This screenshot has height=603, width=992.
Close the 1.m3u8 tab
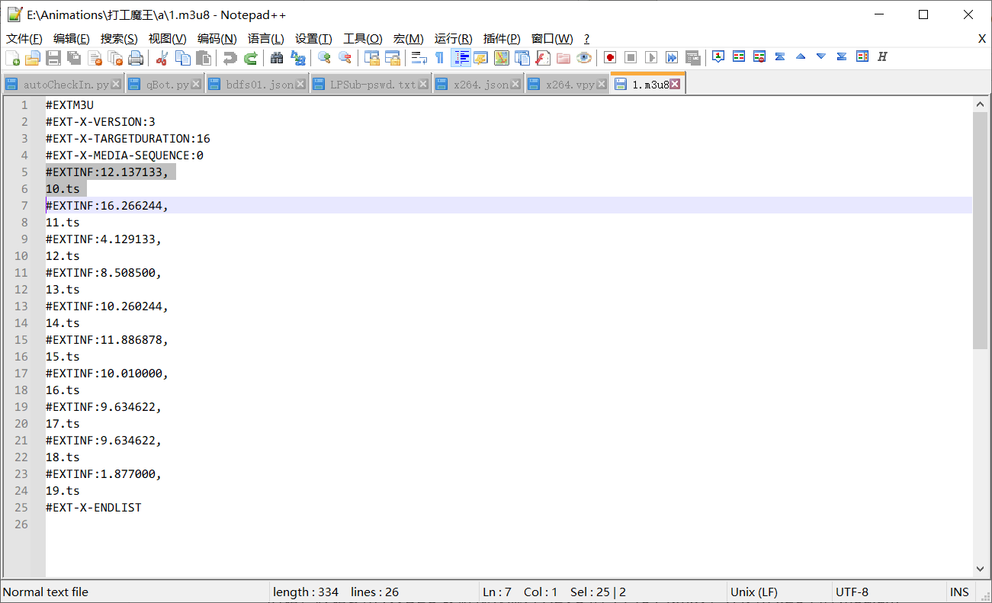[x=675, y=85]
